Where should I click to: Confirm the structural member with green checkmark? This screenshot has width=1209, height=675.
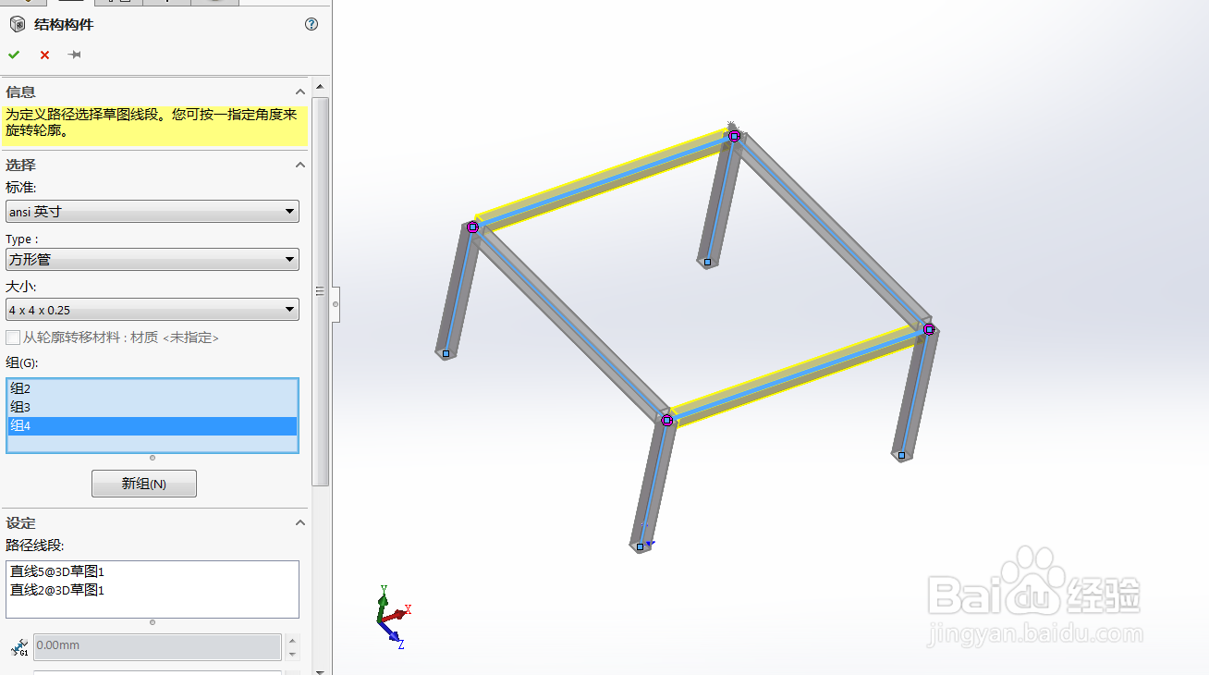pyautogui.click(x=14, y=55)
